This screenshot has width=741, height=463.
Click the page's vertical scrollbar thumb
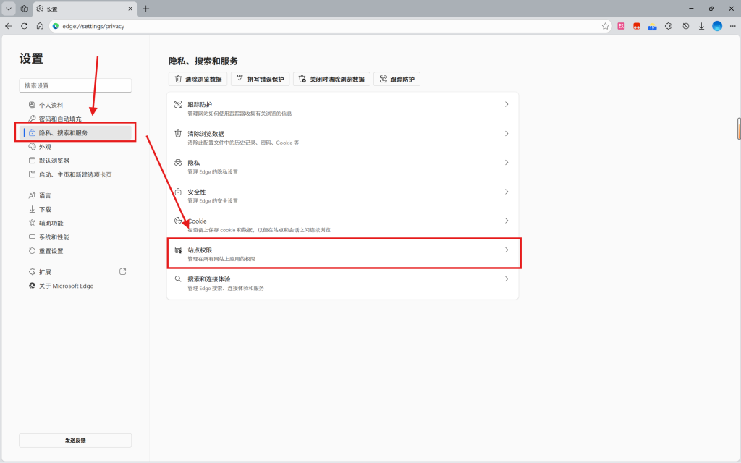(x=738, y=128)
